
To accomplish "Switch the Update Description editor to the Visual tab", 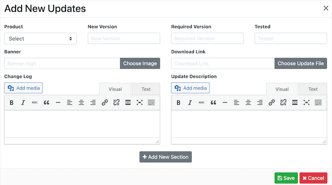I will pos(282,89).
